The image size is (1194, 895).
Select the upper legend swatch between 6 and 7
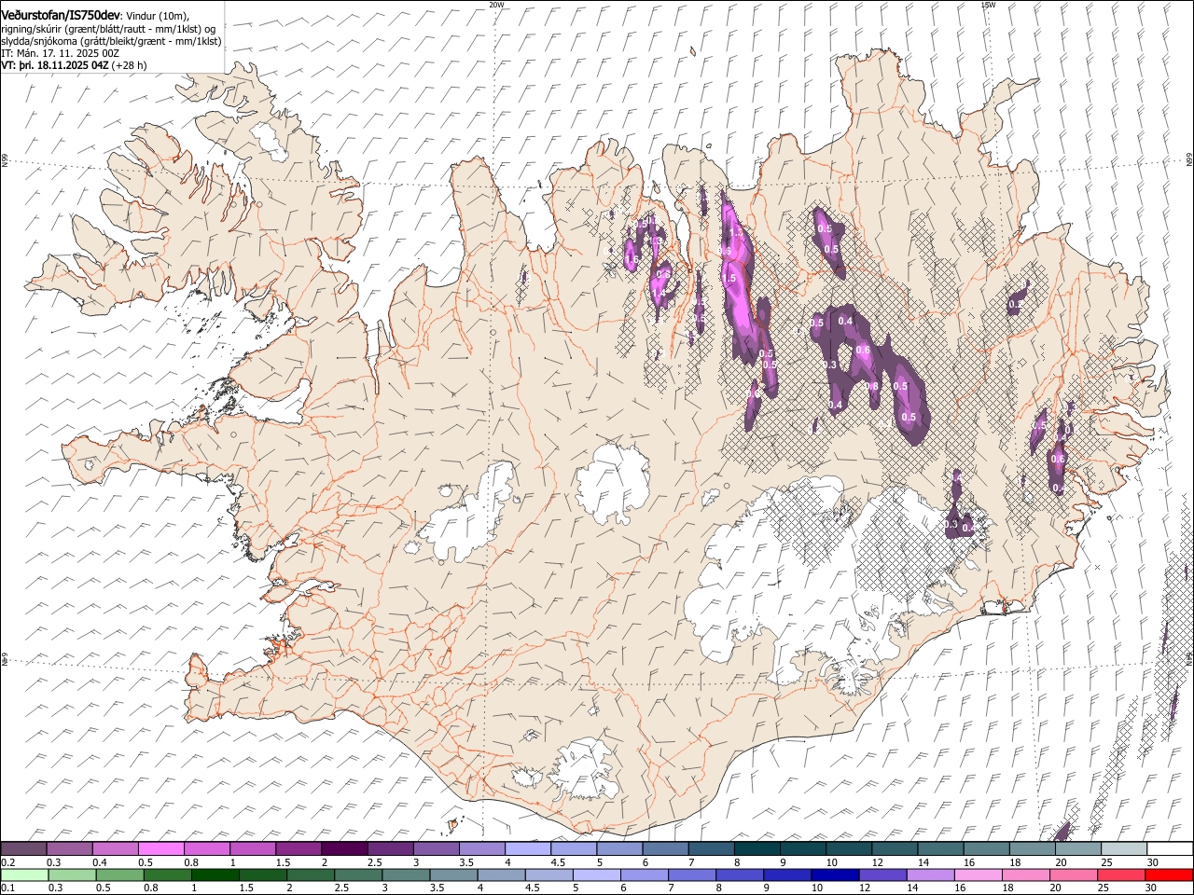click(664, 848)
